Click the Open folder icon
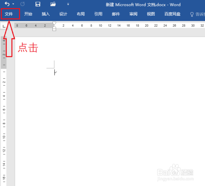Screen dimensions: 205x186 click(x=53, y=4)
